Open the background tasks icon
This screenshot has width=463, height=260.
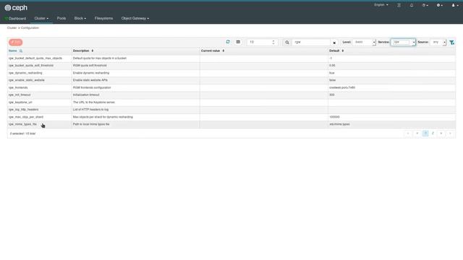coord(399,5)
